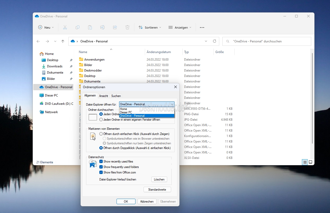Select OneDrive - Personal in the sidebar
Image resolution: width=330 pixels, height=213 pixels.
click(53, 87)
